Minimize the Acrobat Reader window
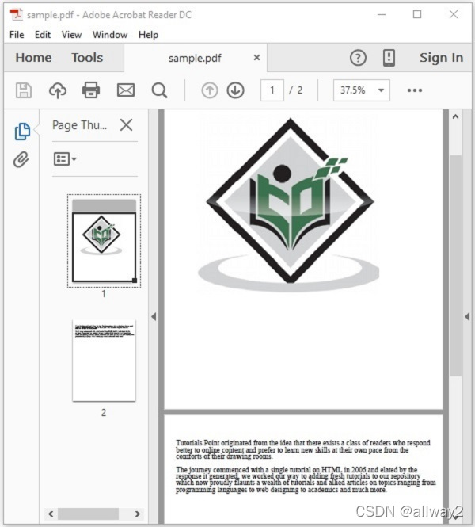The image size is (475, 527). [382, 14]
